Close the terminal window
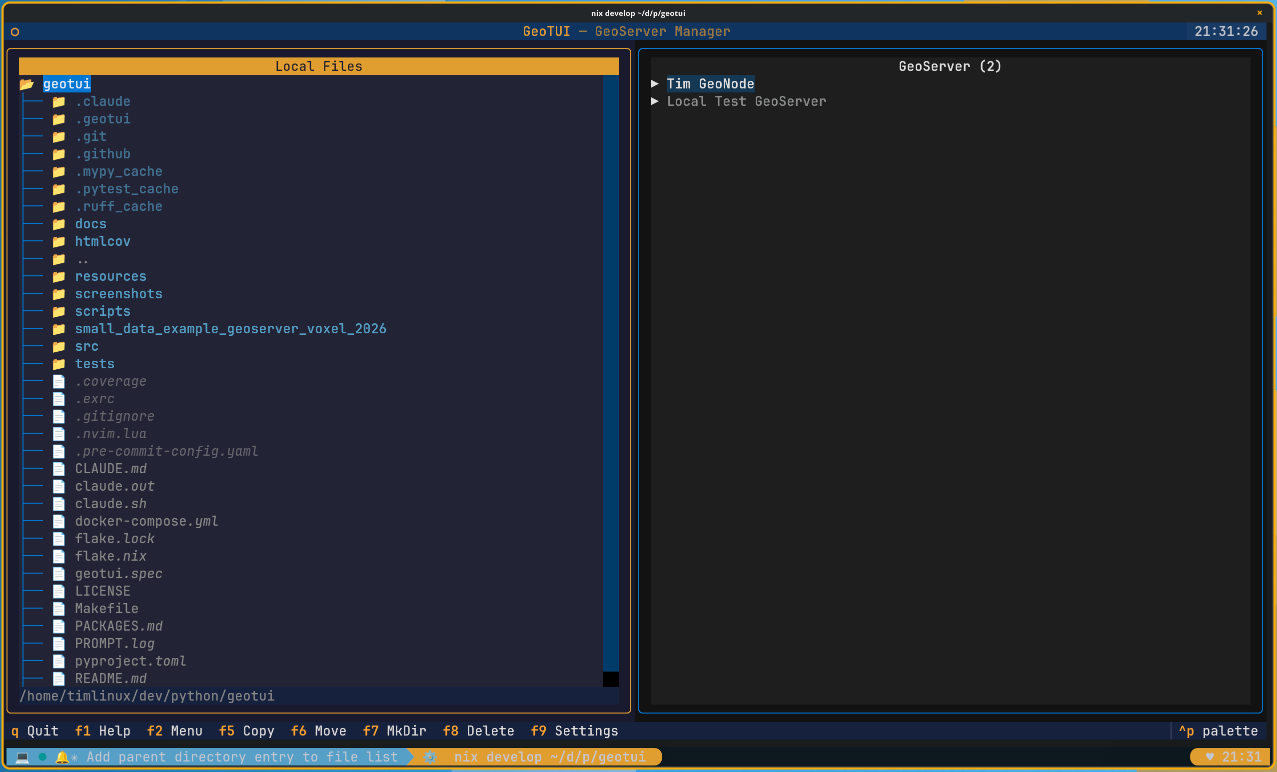This screenshot has width=1277, height=772. [1260, 13]
